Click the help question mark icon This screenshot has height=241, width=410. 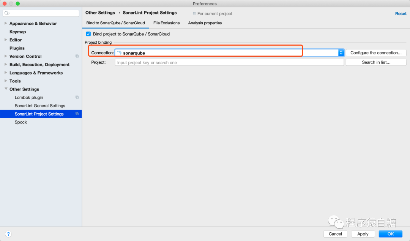[x=8, y=234]
